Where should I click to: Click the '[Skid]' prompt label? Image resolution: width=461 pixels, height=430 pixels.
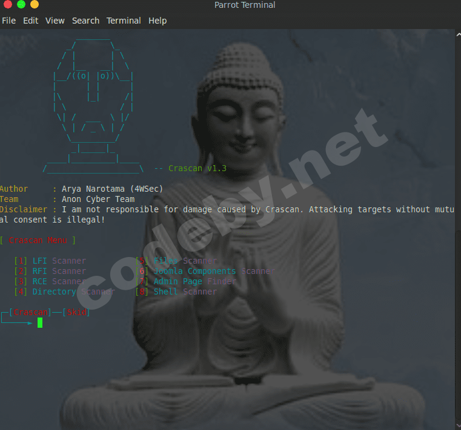click(x=76, y=312)
